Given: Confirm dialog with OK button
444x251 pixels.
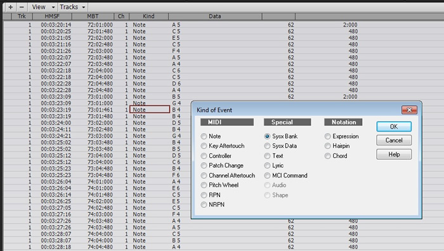Looking at the screenshot, I should click(394, 127).
